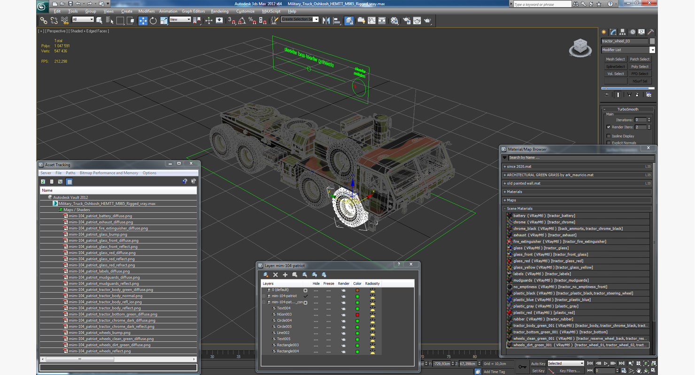Check the 0 (default) layer box
The image size is (695, 375).
[x=306, y=290]
